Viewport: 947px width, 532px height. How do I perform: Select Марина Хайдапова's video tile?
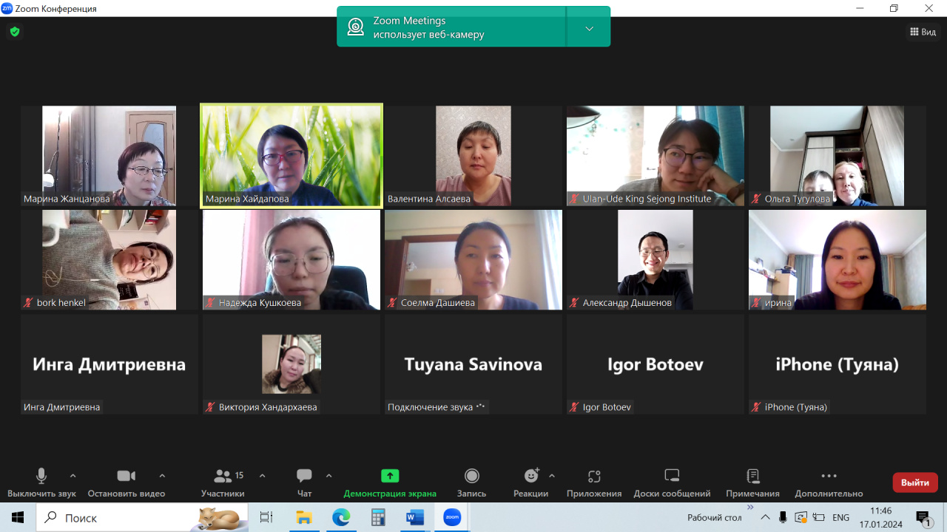coord(291,155)
